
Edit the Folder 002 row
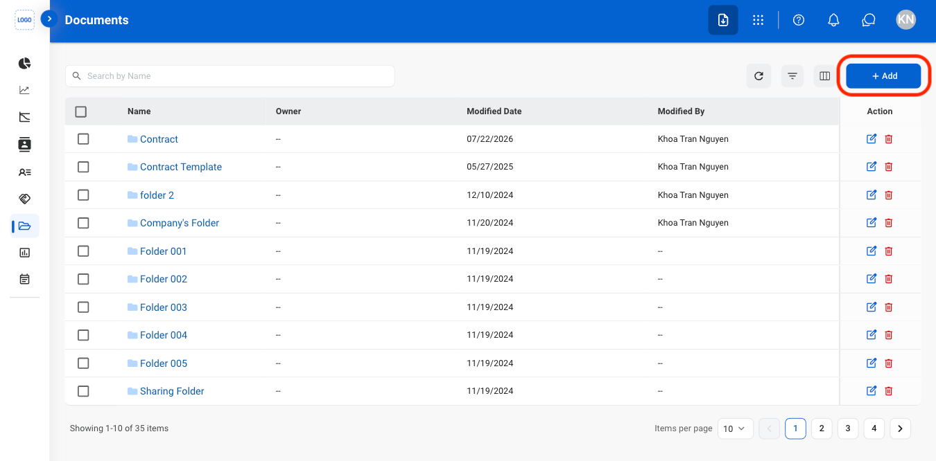[x=872, y=279]
